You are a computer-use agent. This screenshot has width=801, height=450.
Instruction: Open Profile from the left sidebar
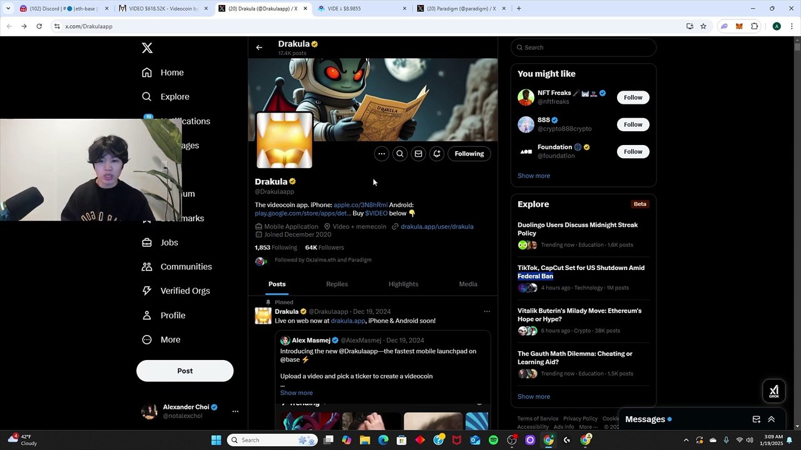pyautogui.click(x=163, y=316)
